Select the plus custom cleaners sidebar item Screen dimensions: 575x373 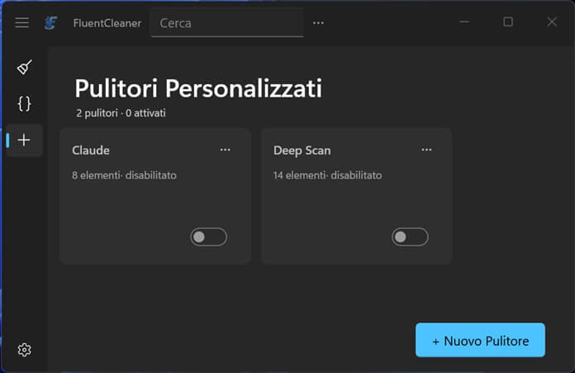[24, 141]
